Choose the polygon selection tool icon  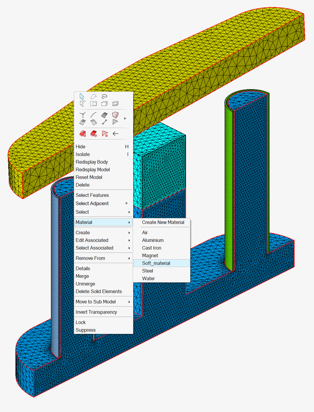tap(94, 97)
